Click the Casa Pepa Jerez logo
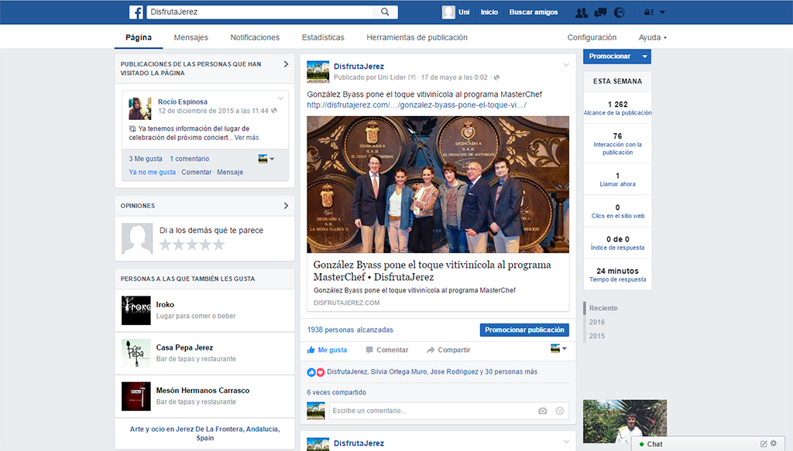793x451 pixels. pos(136,353)
